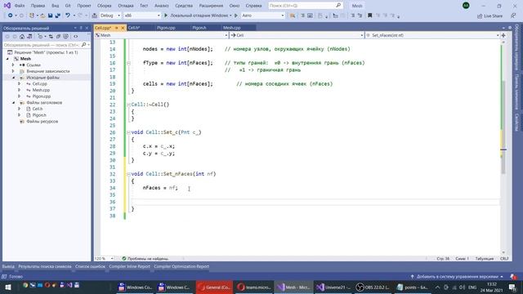Click the Live Share button
This screenshot has width=523, height=294.
(490, 16)
